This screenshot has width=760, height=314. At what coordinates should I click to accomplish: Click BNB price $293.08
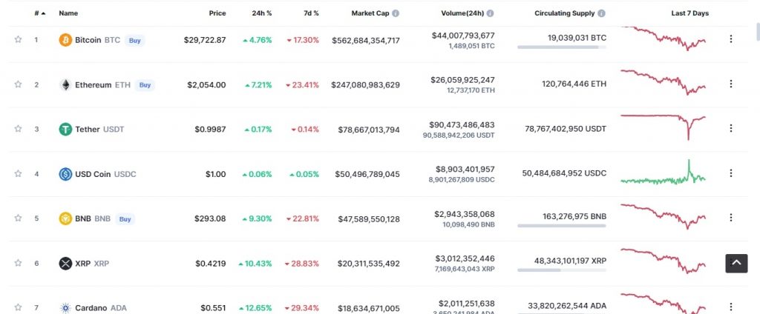210,218
